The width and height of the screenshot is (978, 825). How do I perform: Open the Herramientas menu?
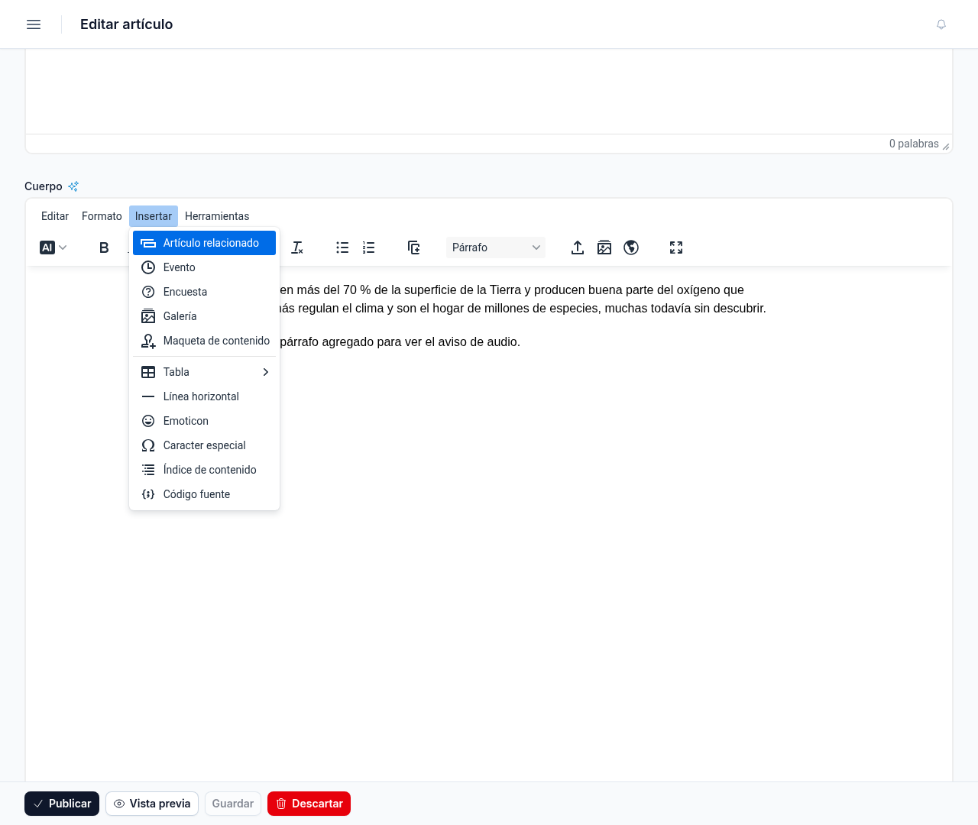(x=217, y=216)
